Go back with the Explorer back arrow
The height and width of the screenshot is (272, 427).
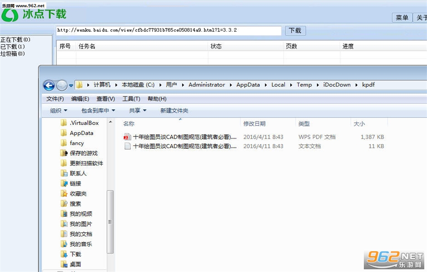click(49, 86)
